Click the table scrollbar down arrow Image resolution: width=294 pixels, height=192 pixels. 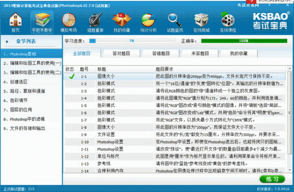(x=290, y=170)
